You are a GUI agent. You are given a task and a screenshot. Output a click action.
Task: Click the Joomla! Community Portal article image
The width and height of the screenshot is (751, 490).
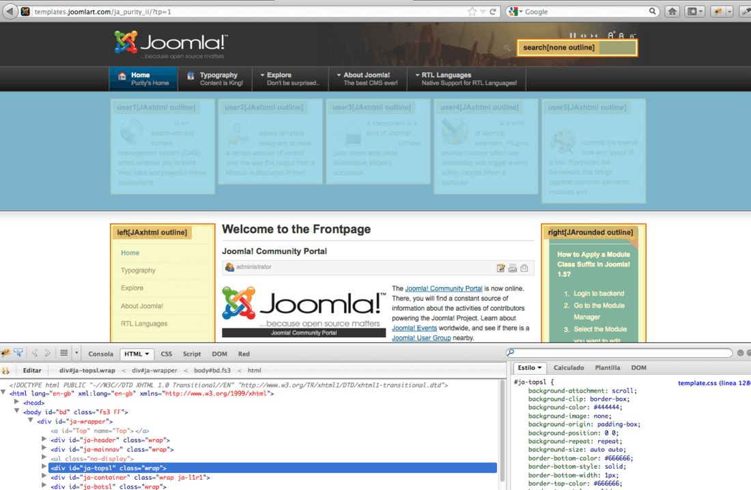(304, 311)
